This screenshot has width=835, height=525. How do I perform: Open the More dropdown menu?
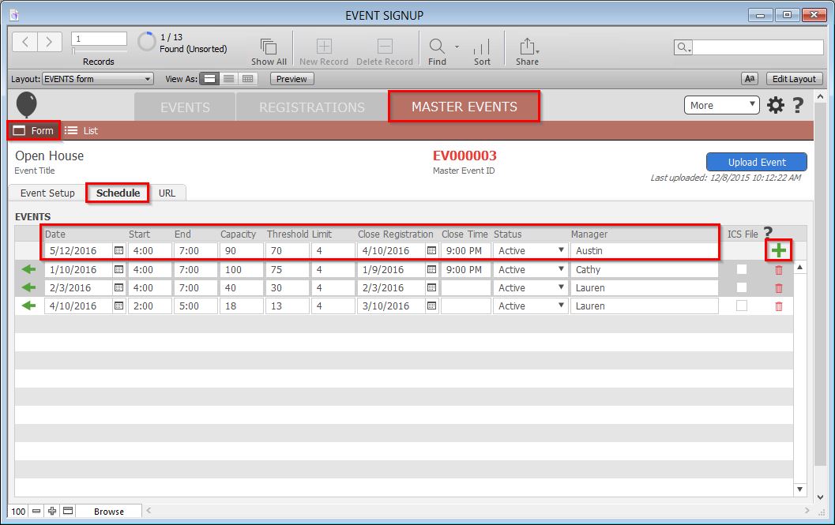pos(720,105)
